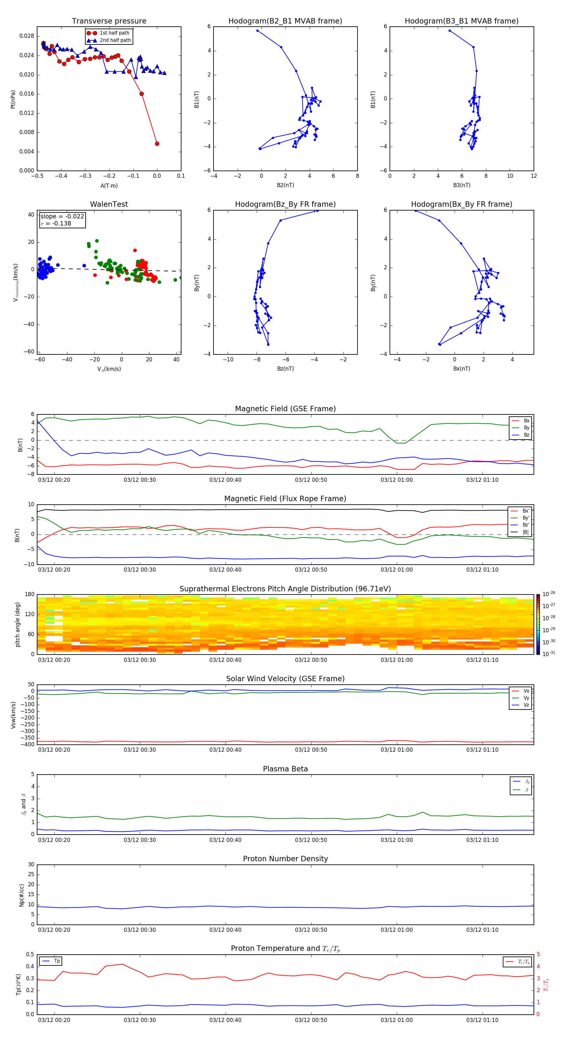Select '1st half path' legend entry
Viewport: 571px width, 1048px height.
coord(108,33)
